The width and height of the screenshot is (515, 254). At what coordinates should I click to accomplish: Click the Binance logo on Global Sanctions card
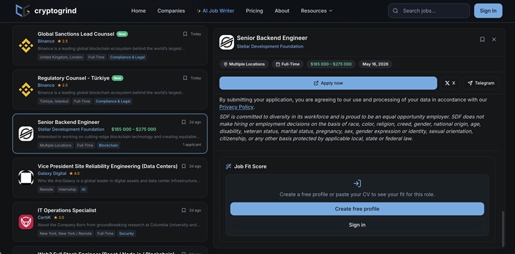(26, 46)
